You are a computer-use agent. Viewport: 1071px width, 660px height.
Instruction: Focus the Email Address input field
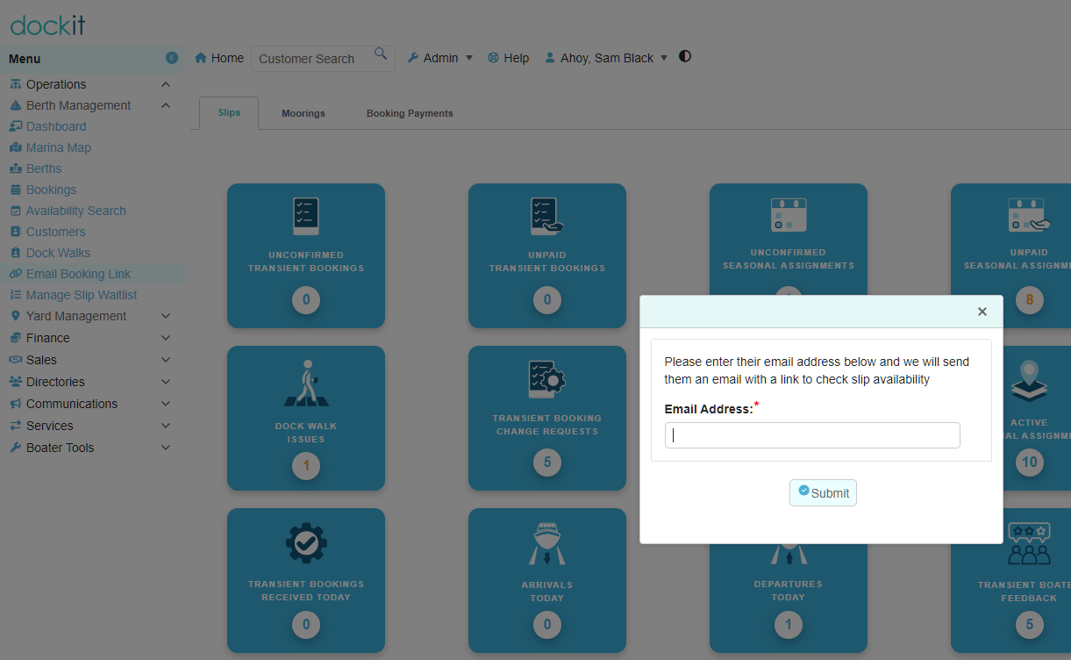coord(812,435)
